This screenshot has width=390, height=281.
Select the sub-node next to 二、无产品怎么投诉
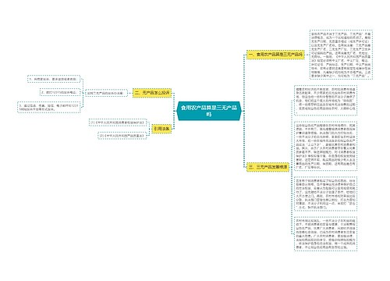tap(106, 93)
